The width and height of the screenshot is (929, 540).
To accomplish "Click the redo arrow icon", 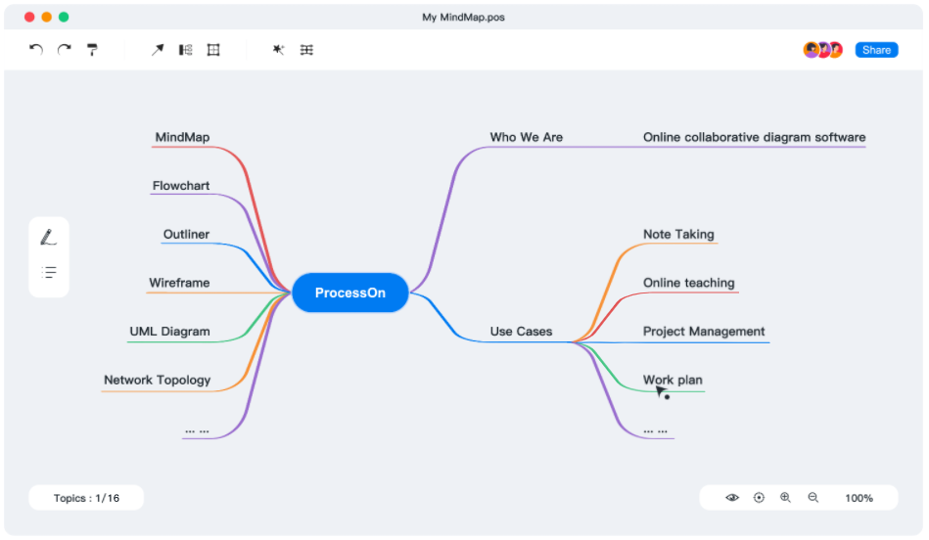I will click(x=64, y=50).
